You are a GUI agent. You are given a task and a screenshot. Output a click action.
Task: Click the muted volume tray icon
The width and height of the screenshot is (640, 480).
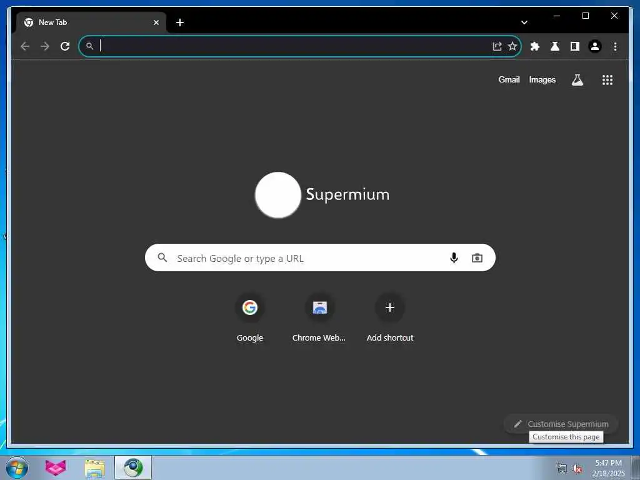[577, 469]
